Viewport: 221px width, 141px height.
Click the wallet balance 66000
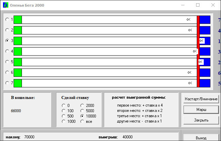(16, 111)
